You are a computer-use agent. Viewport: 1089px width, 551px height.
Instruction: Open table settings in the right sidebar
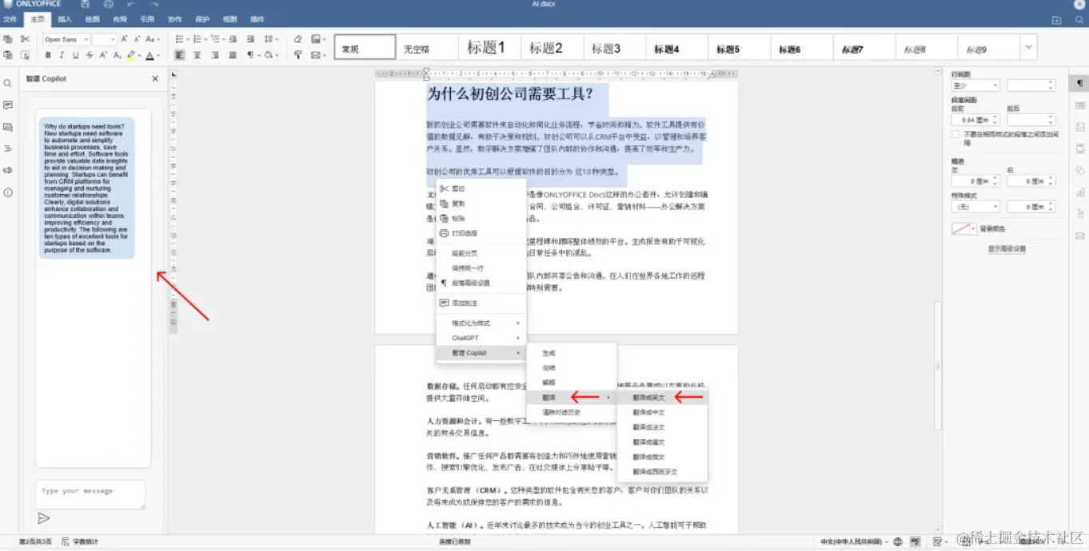[x=1079, y=105]
